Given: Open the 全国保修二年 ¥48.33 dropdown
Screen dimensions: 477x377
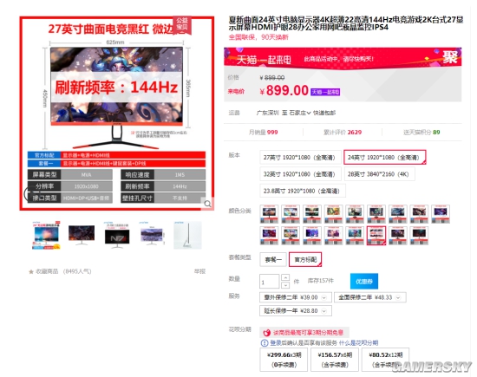Looking at the screenshot, I should [370, 297].
